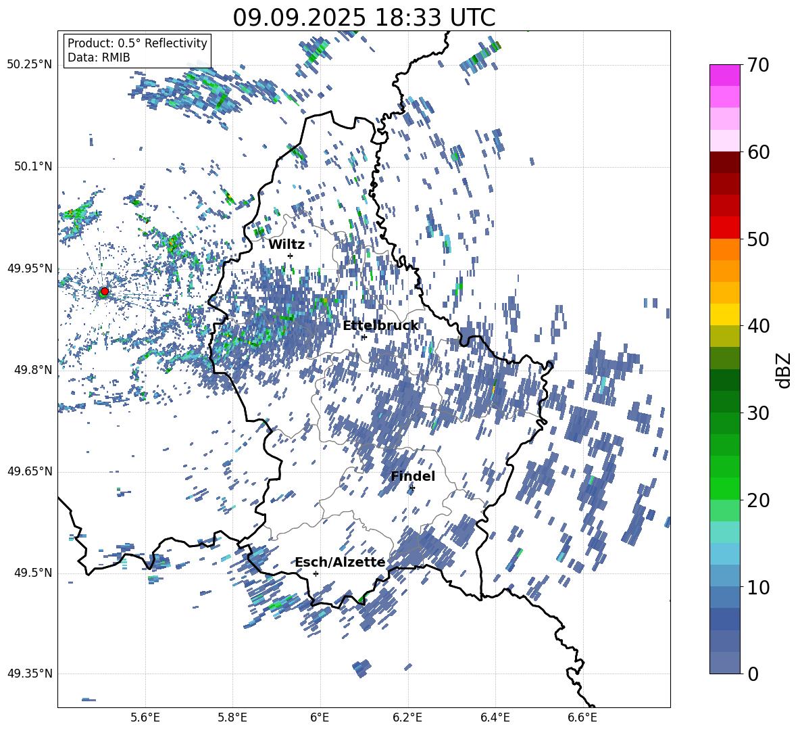Click the Product: 0.5° Reflectivity text

137,43
